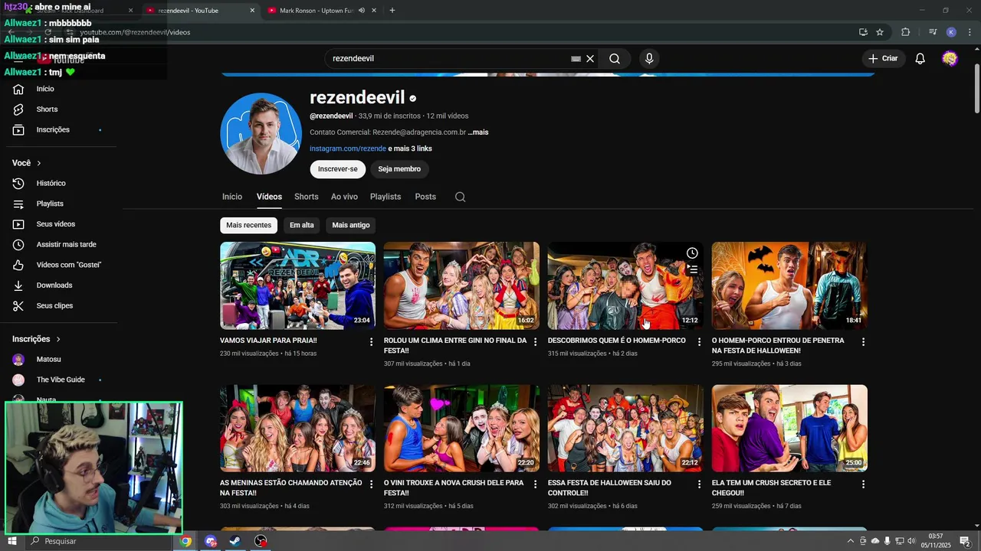Add HOMEM-PORCO video to watch later clock
981x551 pixels.
(692, 253)
